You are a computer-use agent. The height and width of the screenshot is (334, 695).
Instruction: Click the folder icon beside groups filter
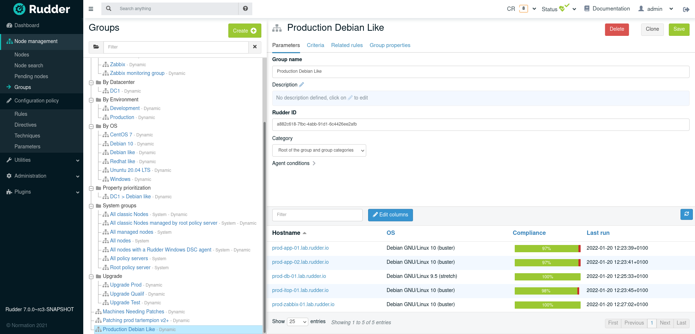[96, 47]
